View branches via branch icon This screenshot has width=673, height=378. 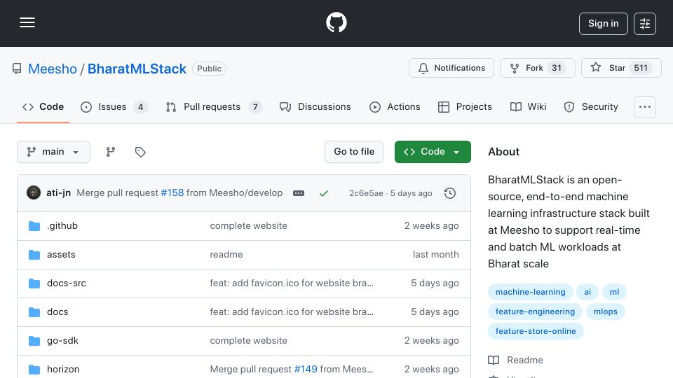click(x=111, y=152)
